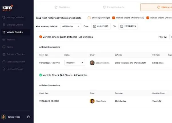Open the Repaired status dropdown

click(x=75, y=63)
